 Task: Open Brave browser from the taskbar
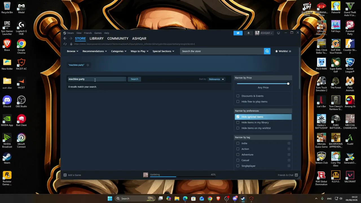tap(218, 198)
